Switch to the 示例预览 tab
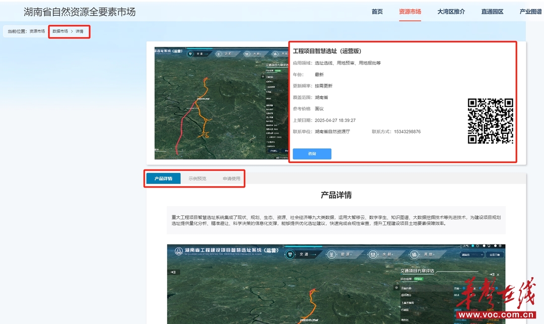The width and height of the screenshot is (544, 324). tap(197, 179)
